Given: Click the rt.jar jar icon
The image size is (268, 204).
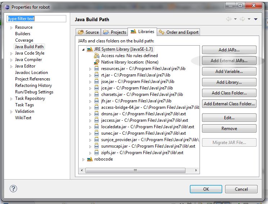Looking at the screenshot, I should click(97, 75).
